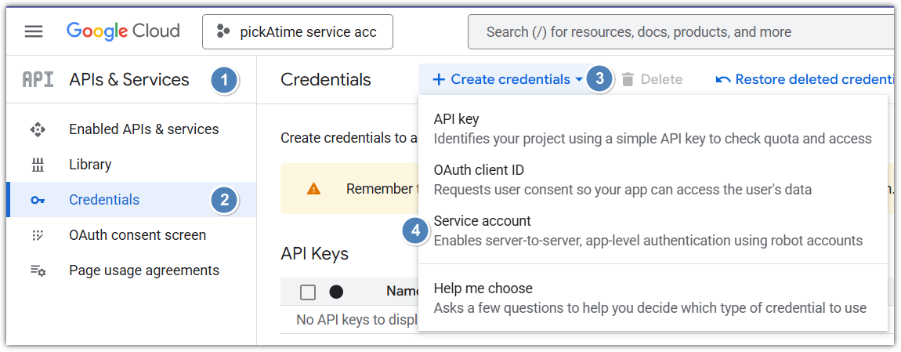Select Service account from the dropdown
901x352 pixels.
click(482, 221)
